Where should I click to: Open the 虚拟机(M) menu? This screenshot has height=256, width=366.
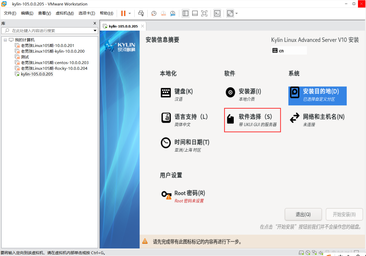65,13
